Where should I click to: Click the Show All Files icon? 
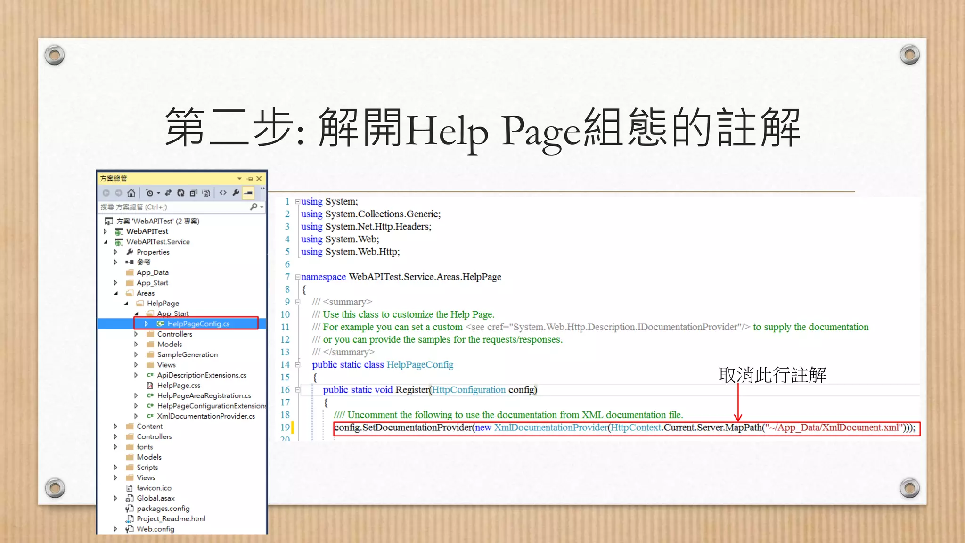point(206,193)
